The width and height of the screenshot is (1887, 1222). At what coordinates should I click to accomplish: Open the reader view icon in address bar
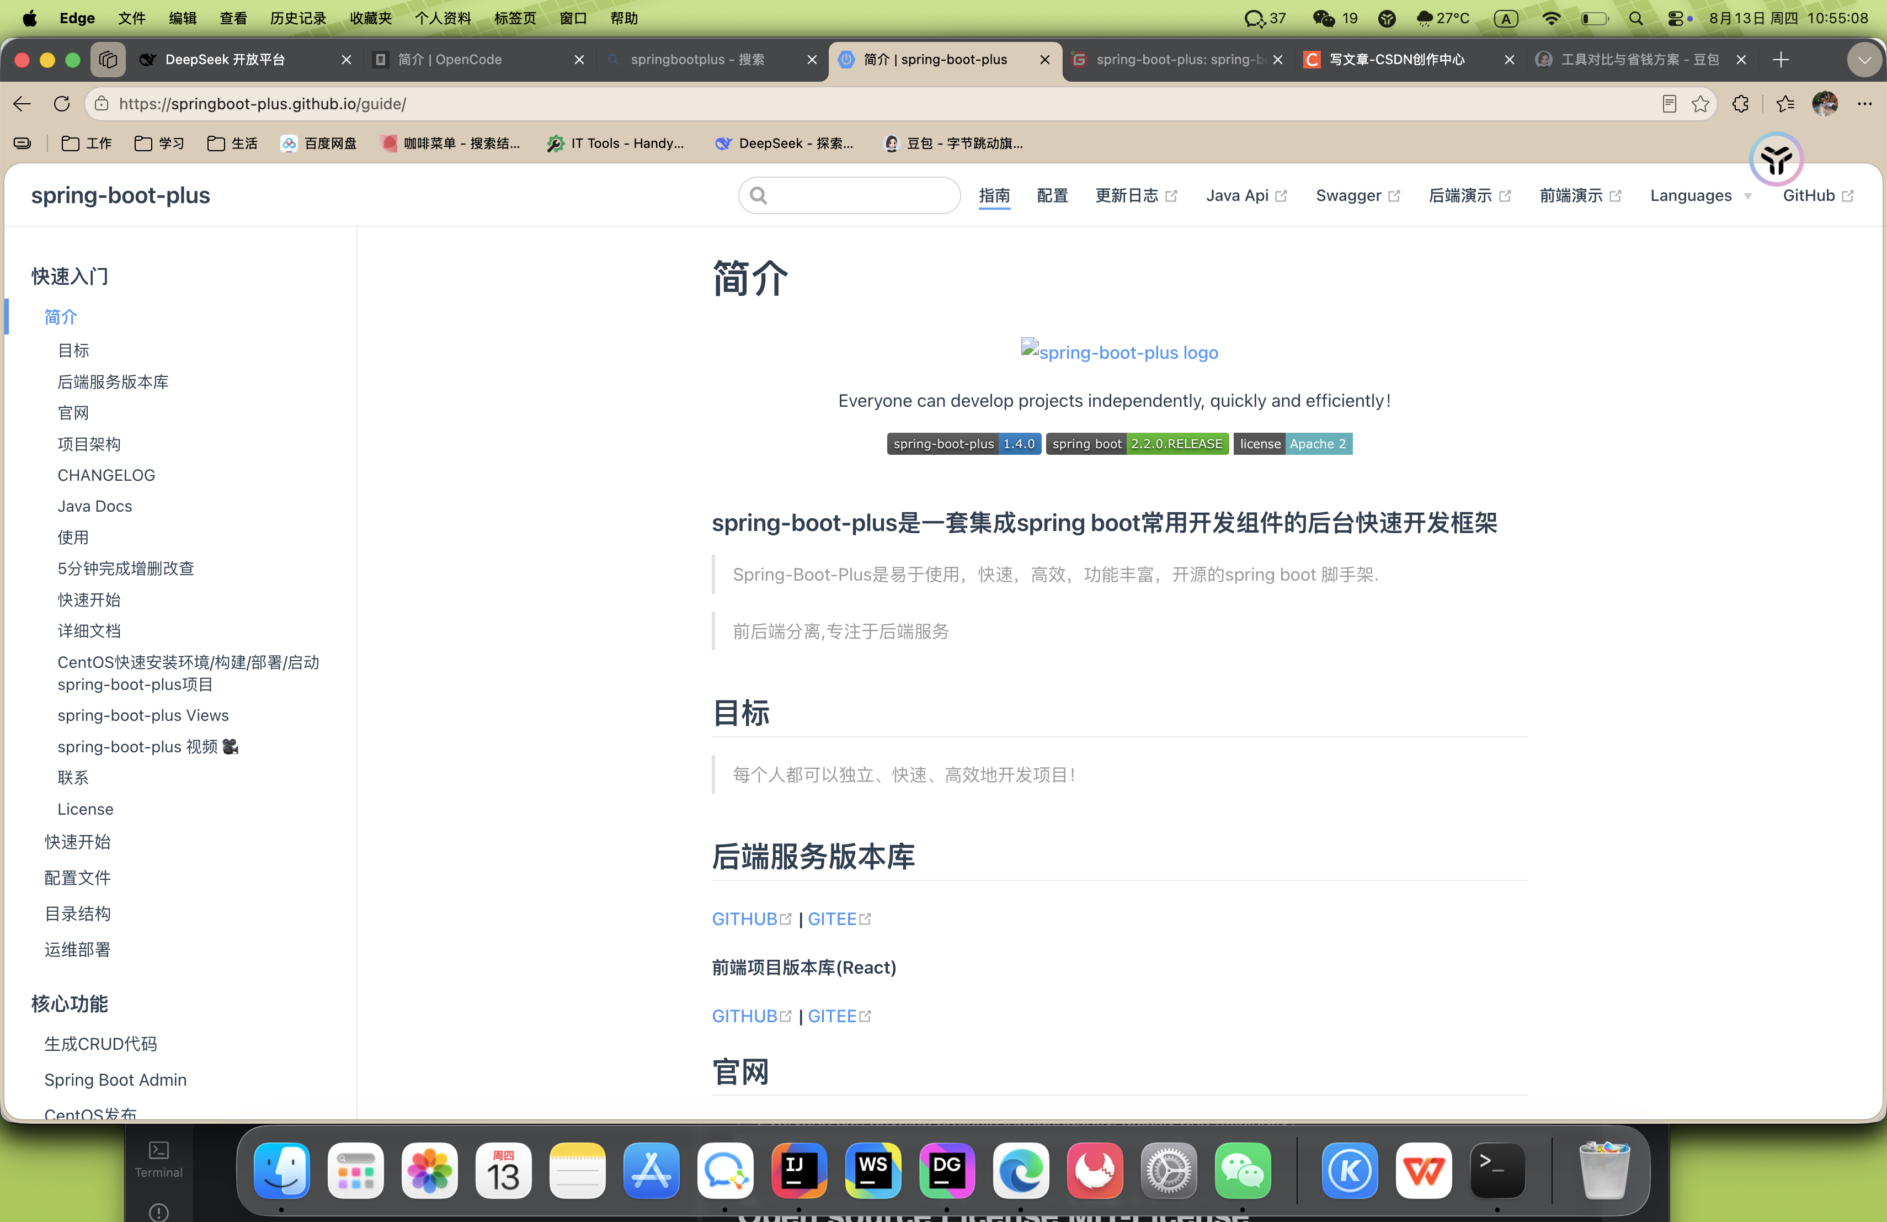(1669, 104)
